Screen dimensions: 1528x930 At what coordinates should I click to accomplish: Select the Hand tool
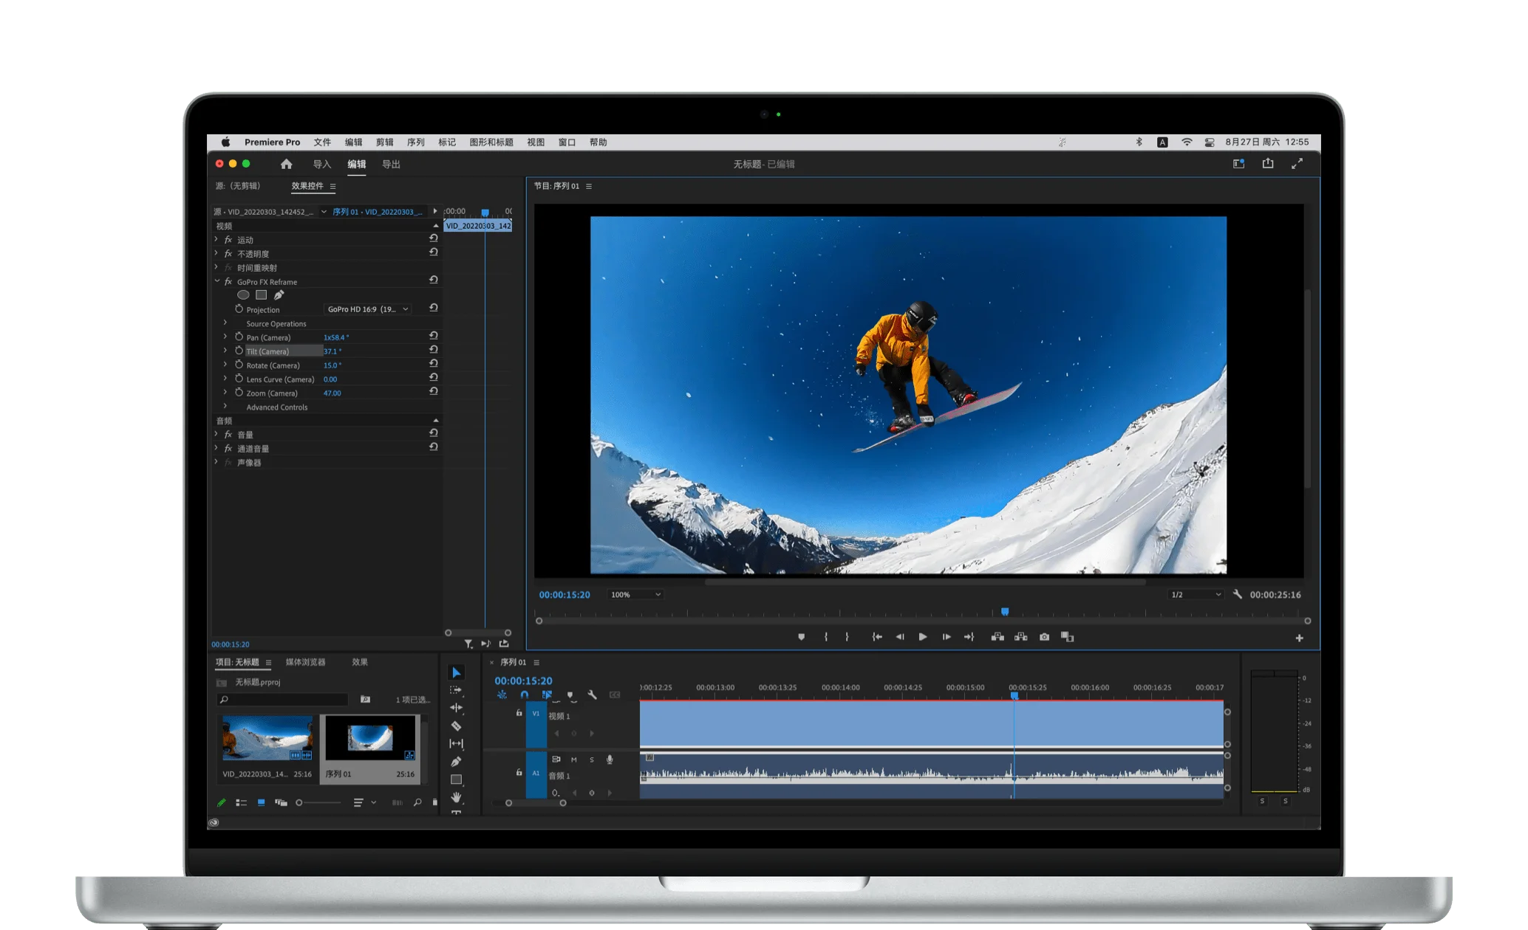(x=456, y=797)
